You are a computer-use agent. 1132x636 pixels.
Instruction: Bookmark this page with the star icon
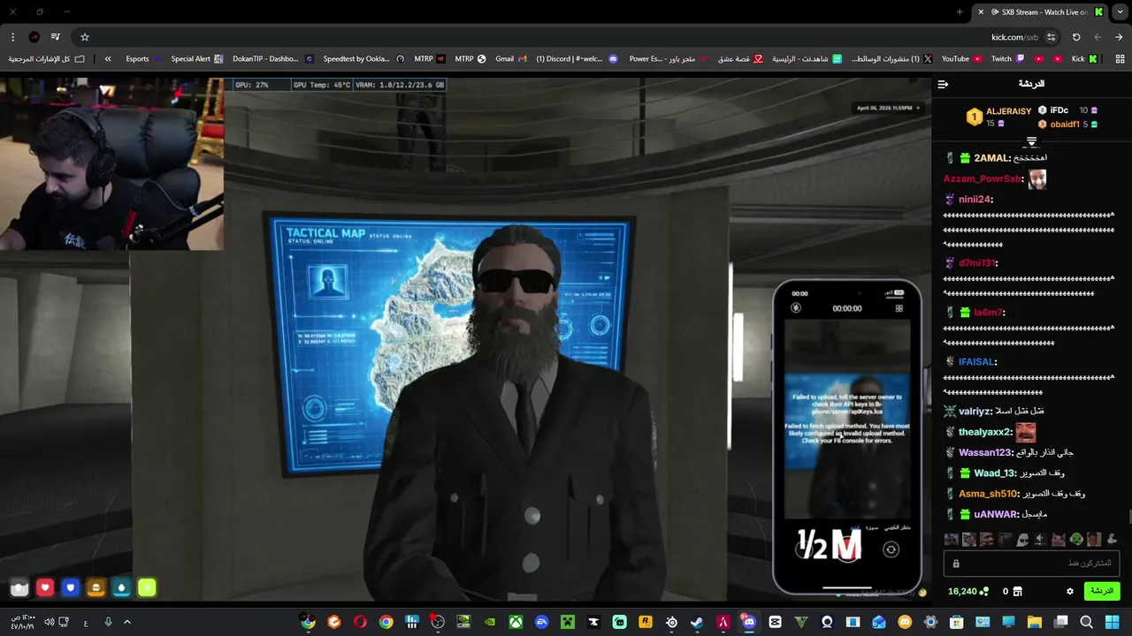(85, 37)
